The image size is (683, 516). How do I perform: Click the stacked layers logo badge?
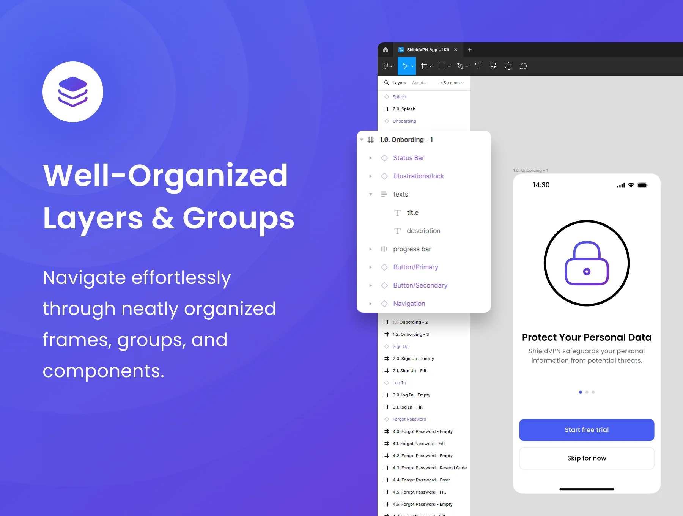(73, 92)
